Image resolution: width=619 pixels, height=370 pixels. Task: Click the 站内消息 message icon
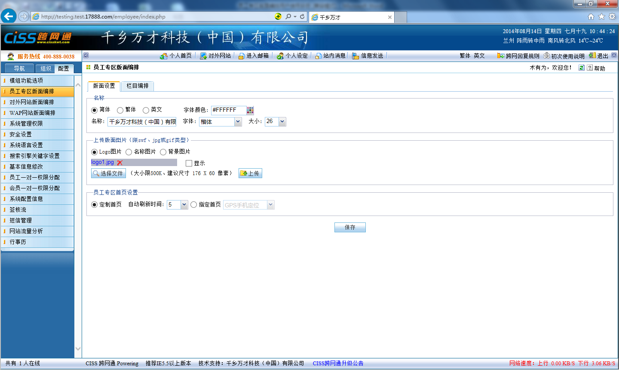click(318, 56)
